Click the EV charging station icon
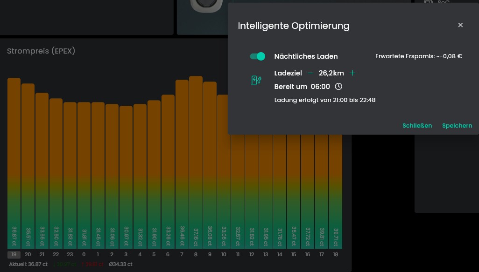The height and width of the screenshot is (272, 479). coord(256,80)
